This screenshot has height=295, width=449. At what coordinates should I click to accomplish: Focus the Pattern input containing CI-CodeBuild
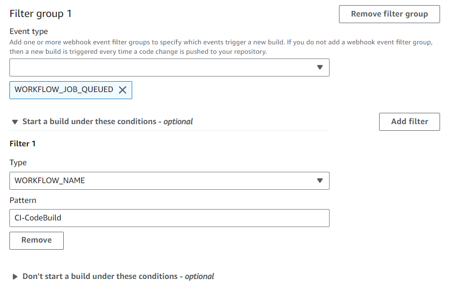[x=169, y=218]
